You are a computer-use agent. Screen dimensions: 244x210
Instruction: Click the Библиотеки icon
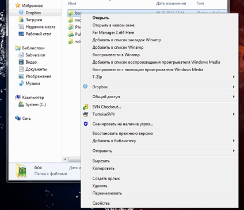[x=18, y=48]
